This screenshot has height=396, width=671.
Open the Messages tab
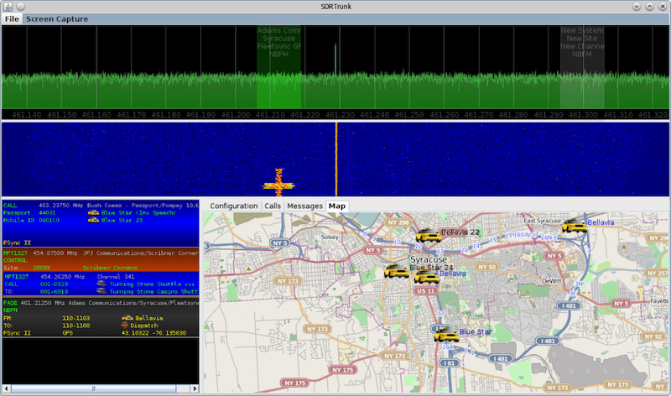(304, 206)
